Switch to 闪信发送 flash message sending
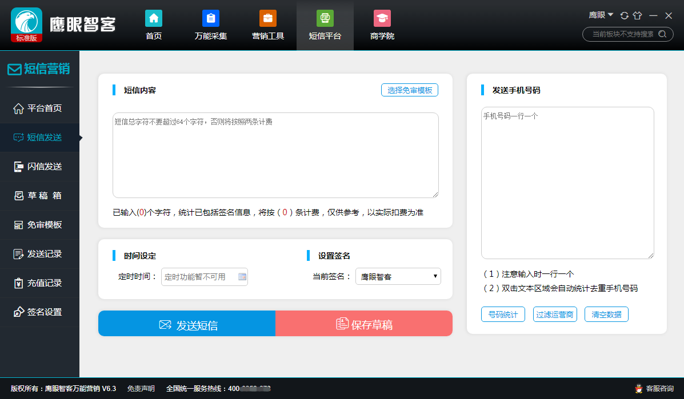 click(39, 166)
